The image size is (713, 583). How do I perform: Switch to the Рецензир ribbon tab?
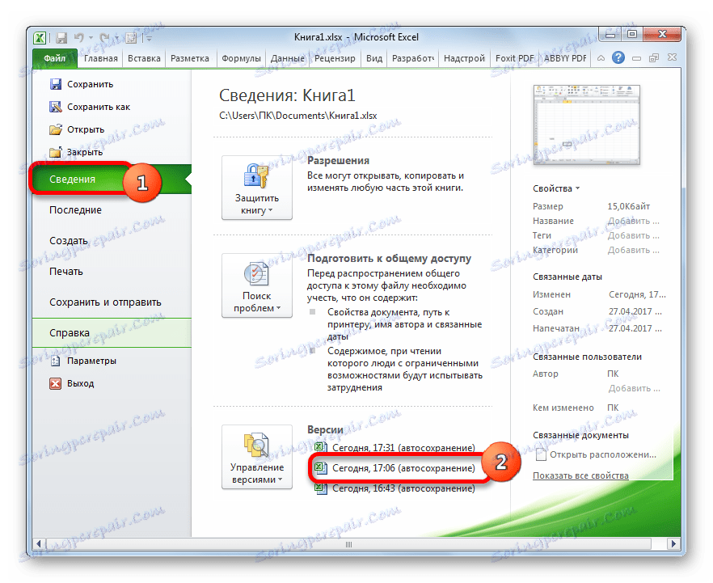[x=335, y=58]
